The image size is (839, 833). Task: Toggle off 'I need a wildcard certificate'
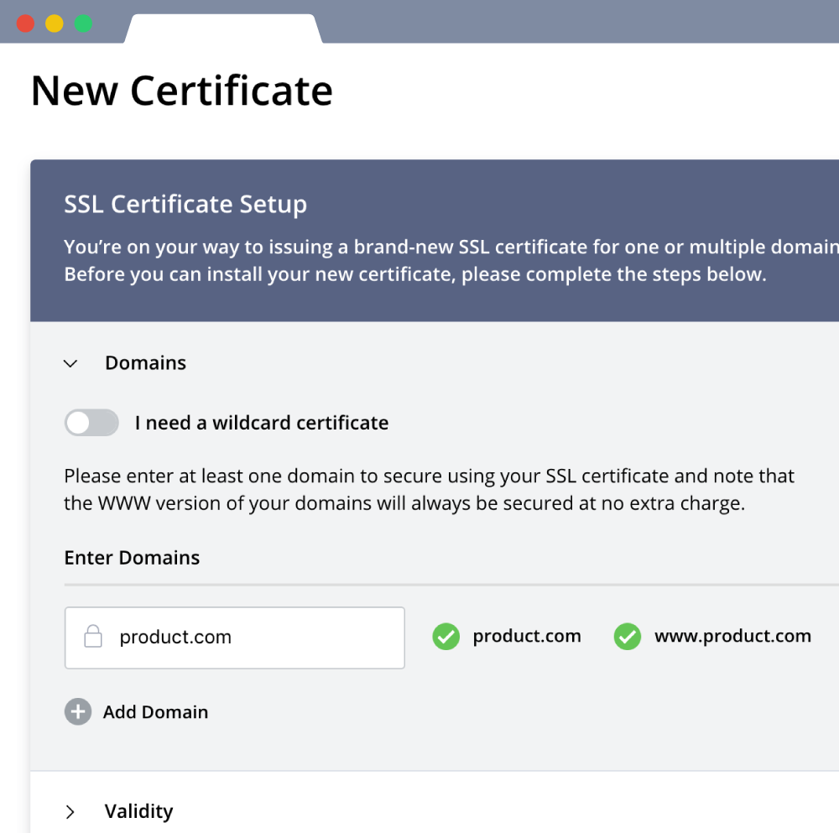click(91, 423)
